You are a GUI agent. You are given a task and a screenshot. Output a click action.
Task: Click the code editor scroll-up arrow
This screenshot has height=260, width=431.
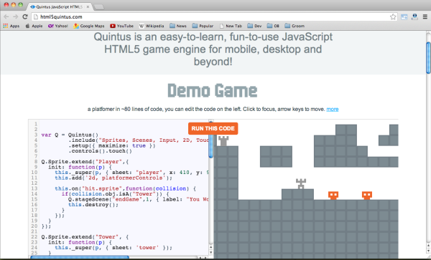click(x=210, y=246)
